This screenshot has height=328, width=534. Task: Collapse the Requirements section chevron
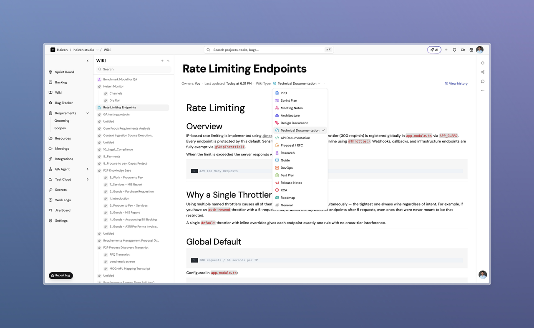(x=88, y=113)
